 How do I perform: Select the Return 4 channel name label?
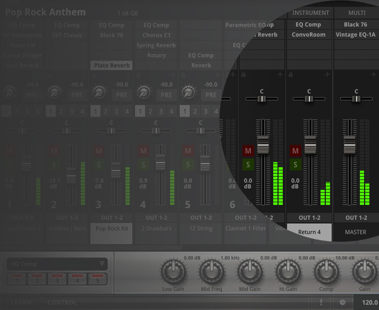(309, 232)
